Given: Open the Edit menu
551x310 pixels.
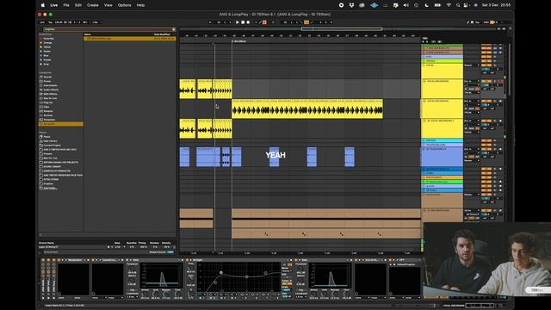Looking at the screenshot, I should point(78,5).
